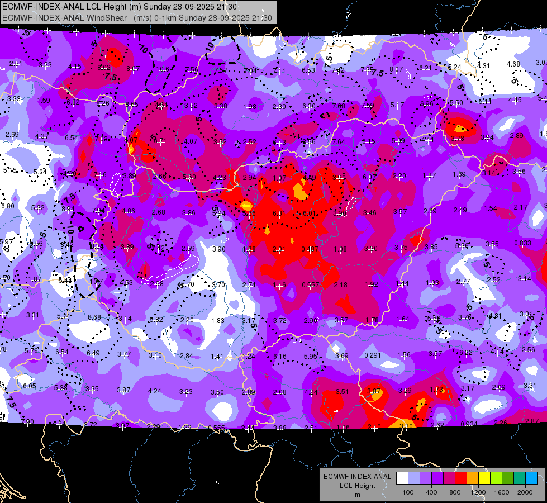Click the 1600 tick label in the legend
The image size is (547, 503).
pos(502,492)
